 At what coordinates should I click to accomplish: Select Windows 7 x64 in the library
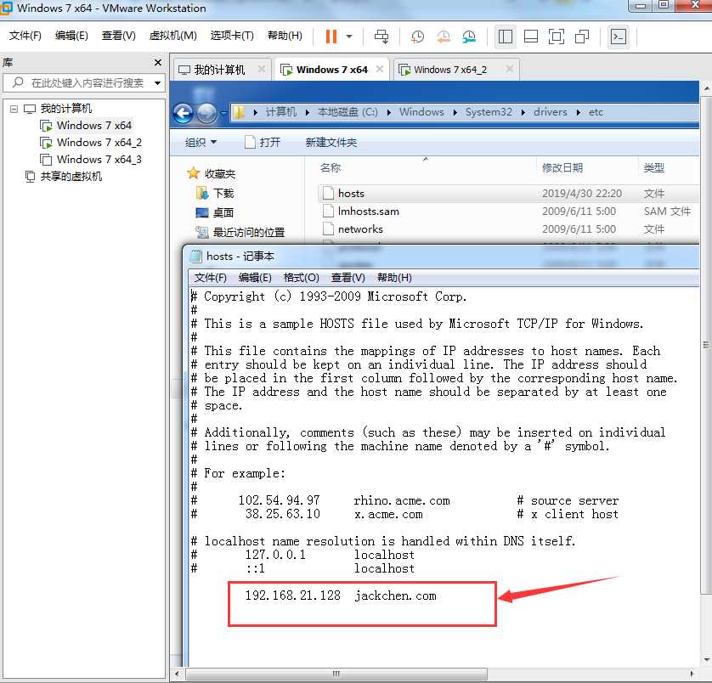tap(94, 126)
